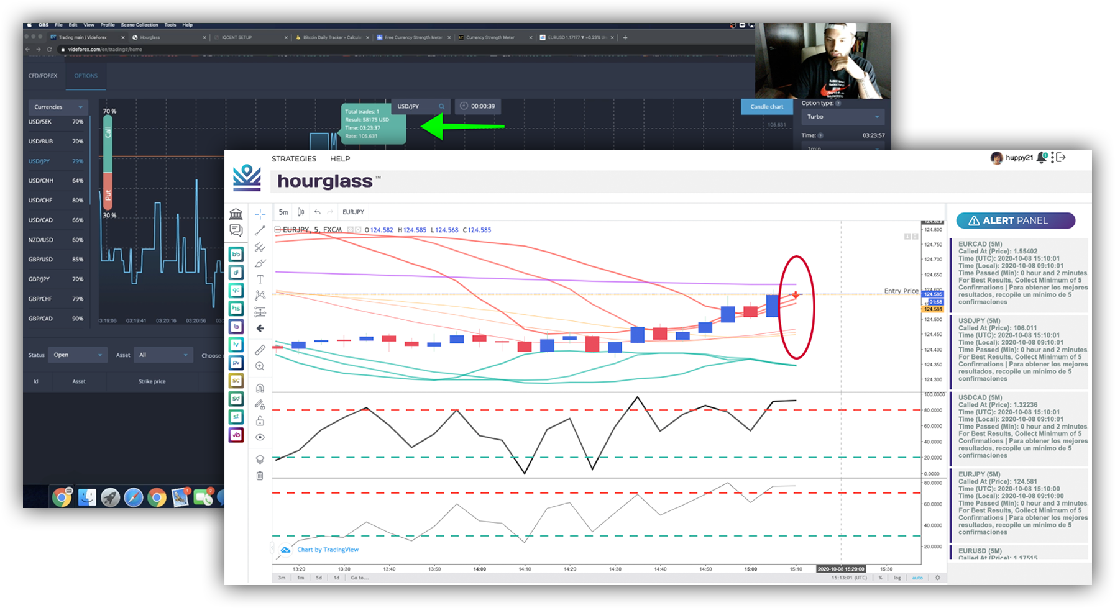Open the bank building icon in Hourglass sidebar
Screen dimensions: 1115x608
[x=236, y=214]
